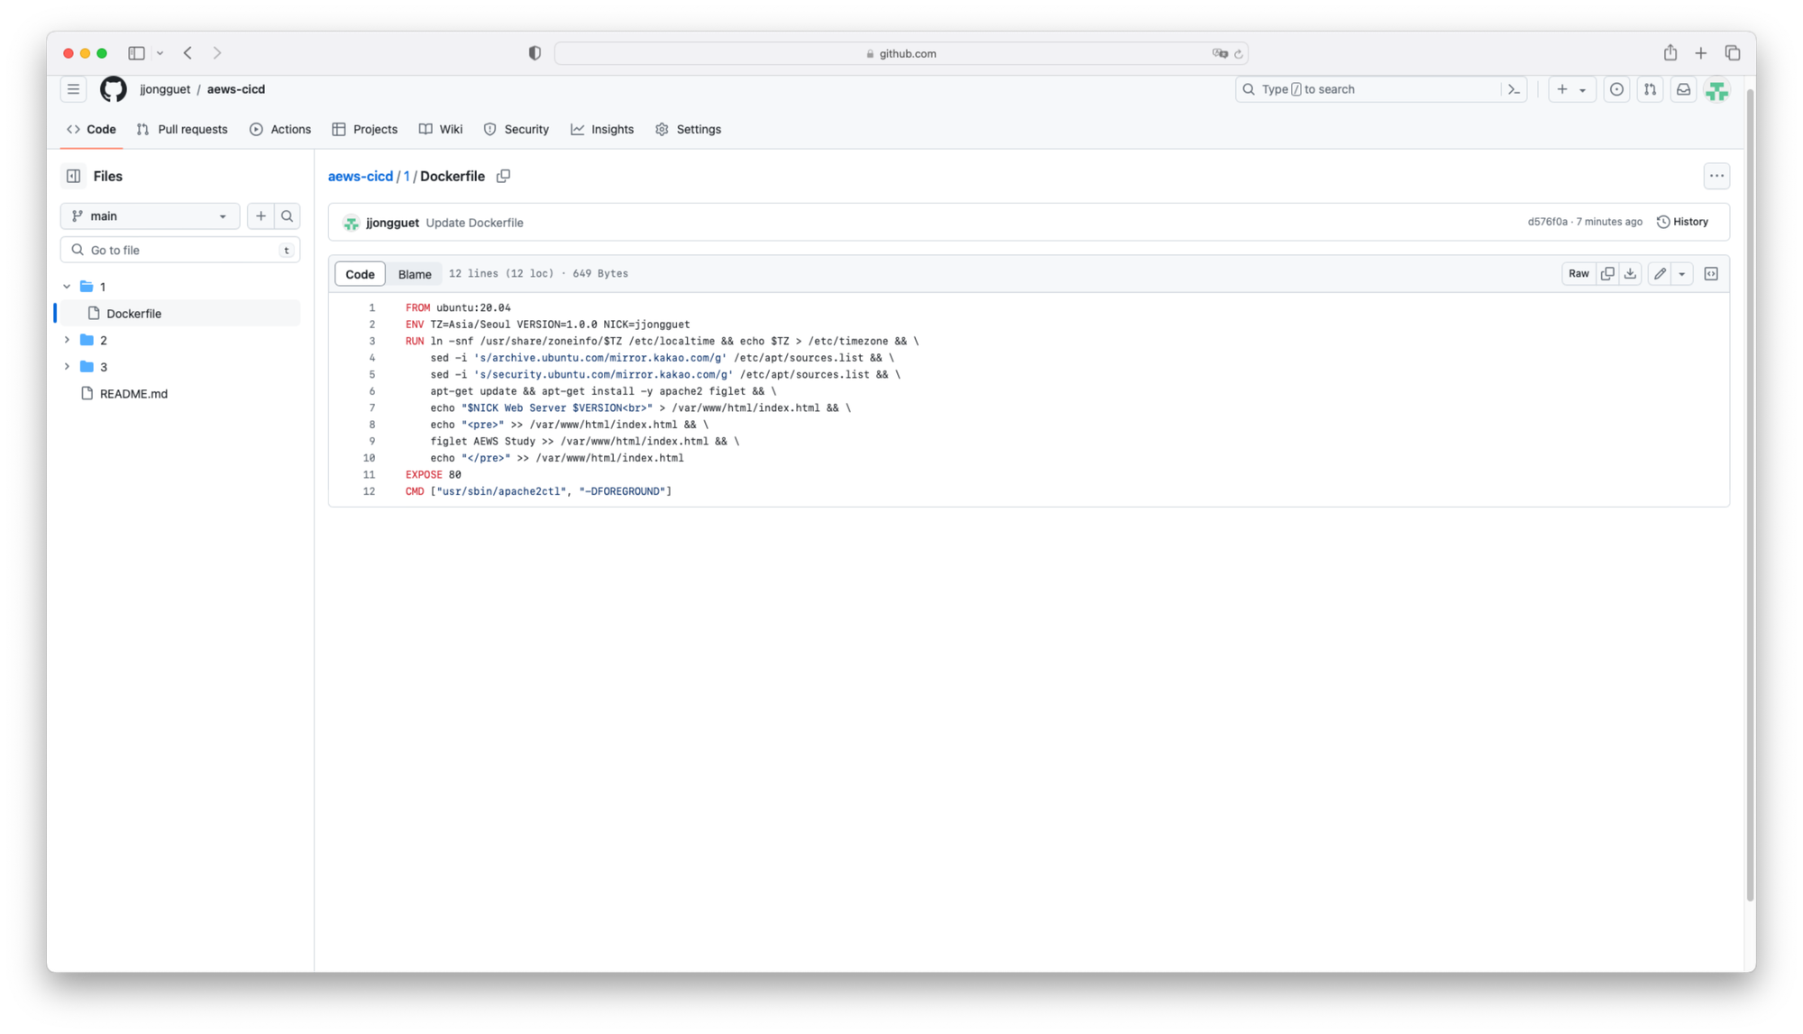Open the Actions tab
Screen dimensions: 1803x1034
[280, 129]
